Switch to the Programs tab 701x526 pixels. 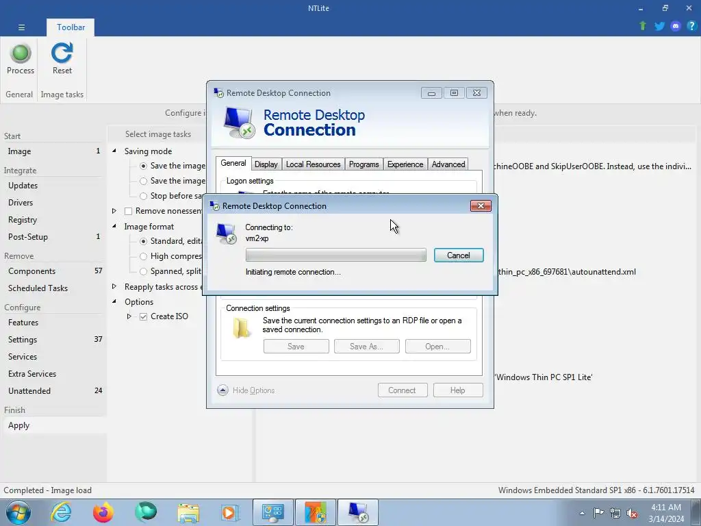[364, 164]
